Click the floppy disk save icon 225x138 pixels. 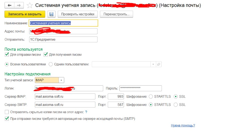tap(51, 14)
